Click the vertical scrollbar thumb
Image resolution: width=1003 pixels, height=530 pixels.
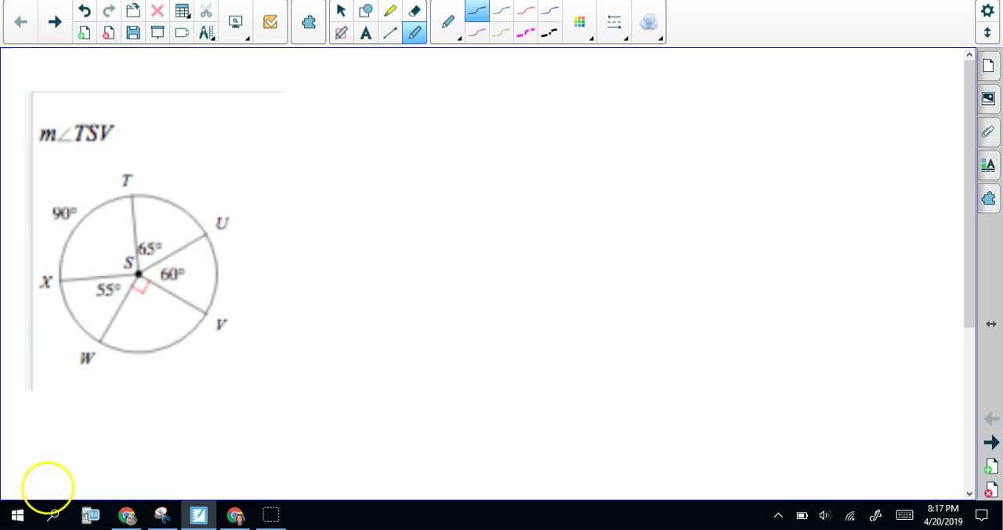969,194
